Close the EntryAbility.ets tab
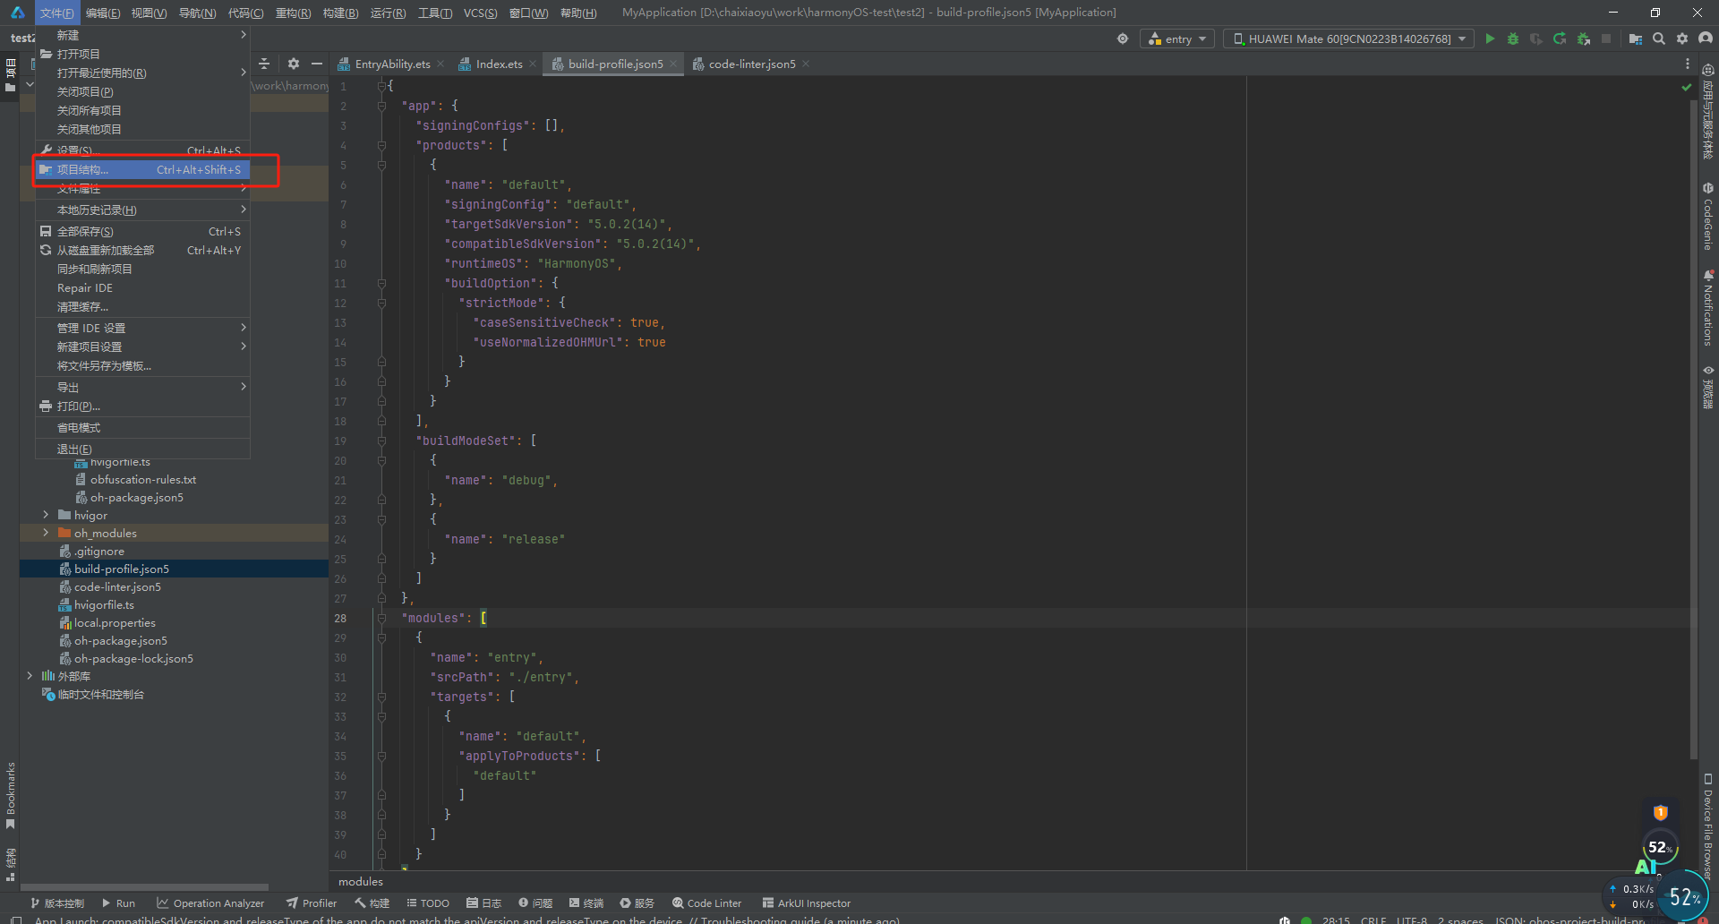The image size is (1719, 924). coord(440,64)
